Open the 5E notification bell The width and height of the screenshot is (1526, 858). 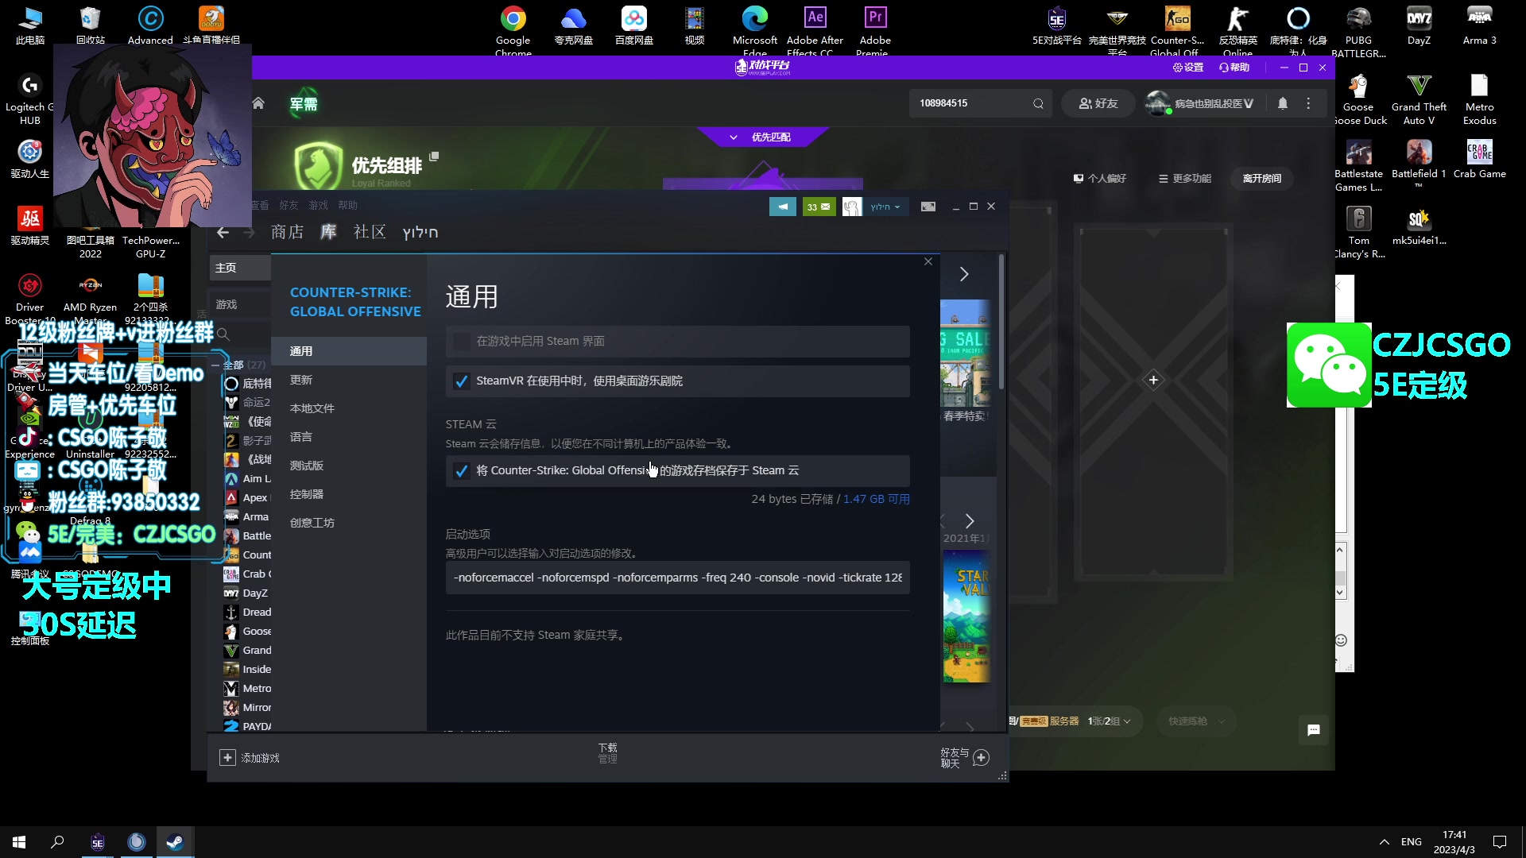(1282, 103)
